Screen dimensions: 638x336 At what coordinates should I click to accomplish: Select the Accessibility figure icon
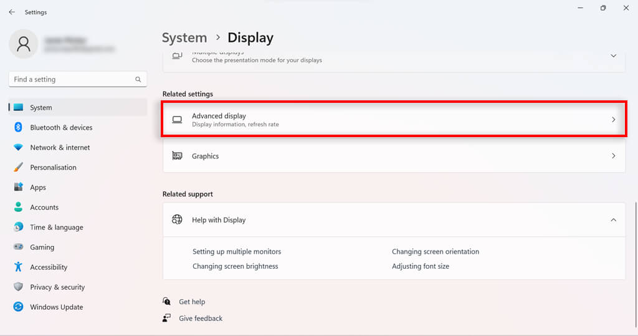point(18,267)
